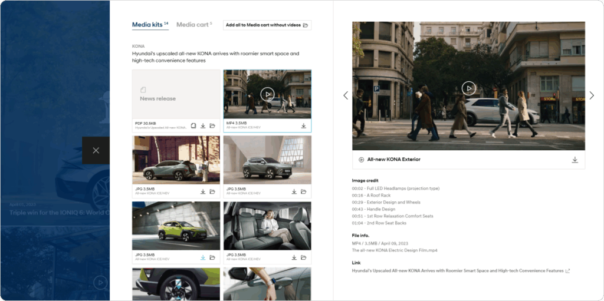Viewport: 604px width, 301px height.
Task: Download the MP4 3.5MB video card
Action: 304,125
